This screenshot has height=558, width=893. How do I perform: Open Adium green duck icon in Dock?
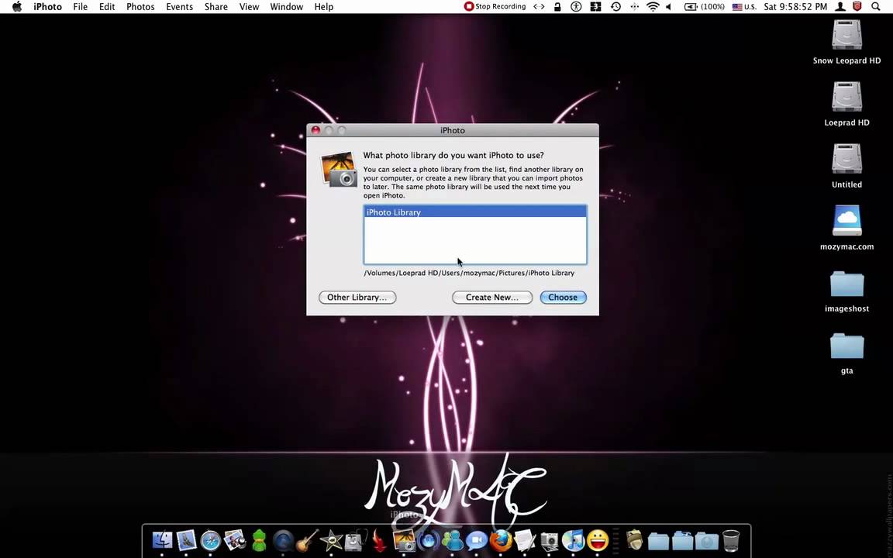259,539
